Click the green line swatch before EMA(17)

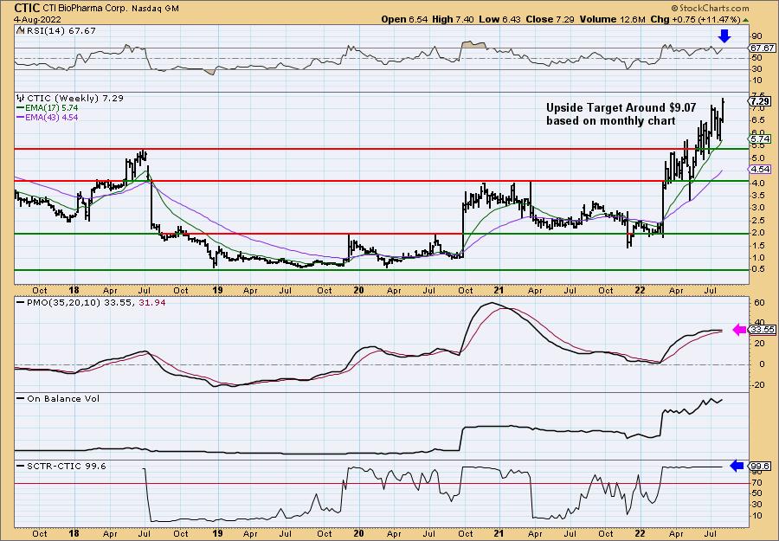20,108
